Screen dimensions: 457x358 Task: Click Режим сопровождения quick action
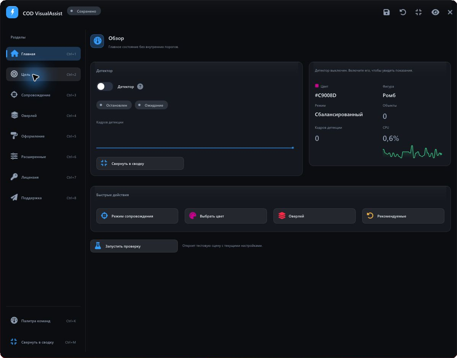(x=137, y=216)
